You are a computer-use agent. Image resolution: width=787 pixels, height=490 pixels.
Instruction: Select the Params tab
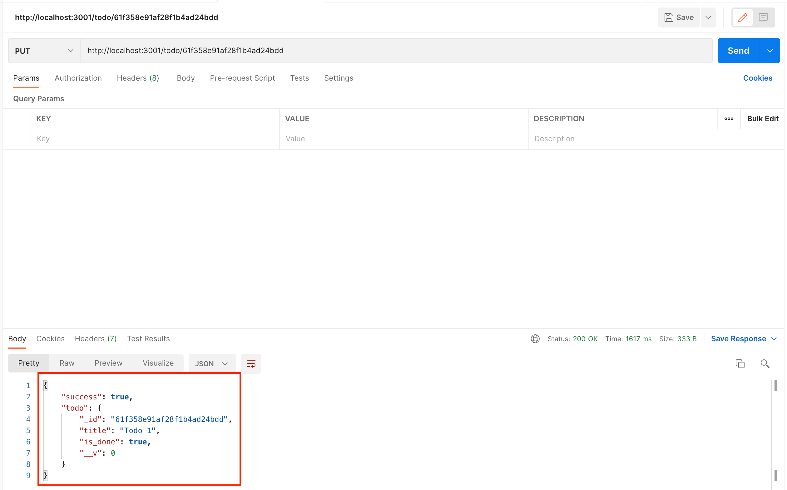pyautogui.click(x=26, y=78)
